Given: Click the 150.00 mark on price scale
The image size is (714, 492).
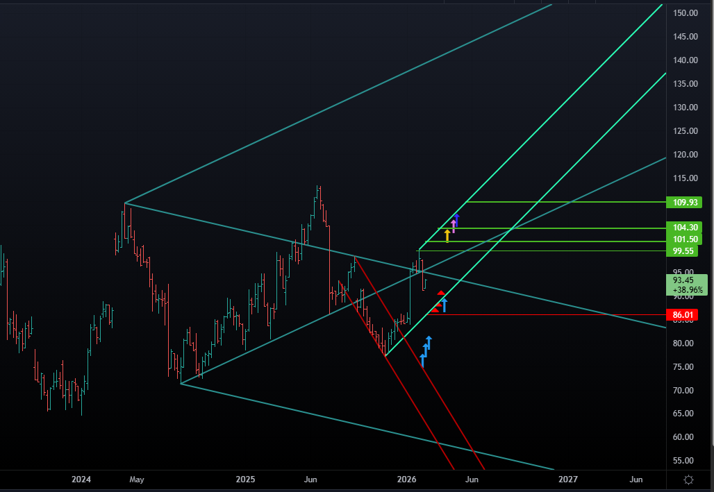Looking at the screenshot, I should 684,13.
